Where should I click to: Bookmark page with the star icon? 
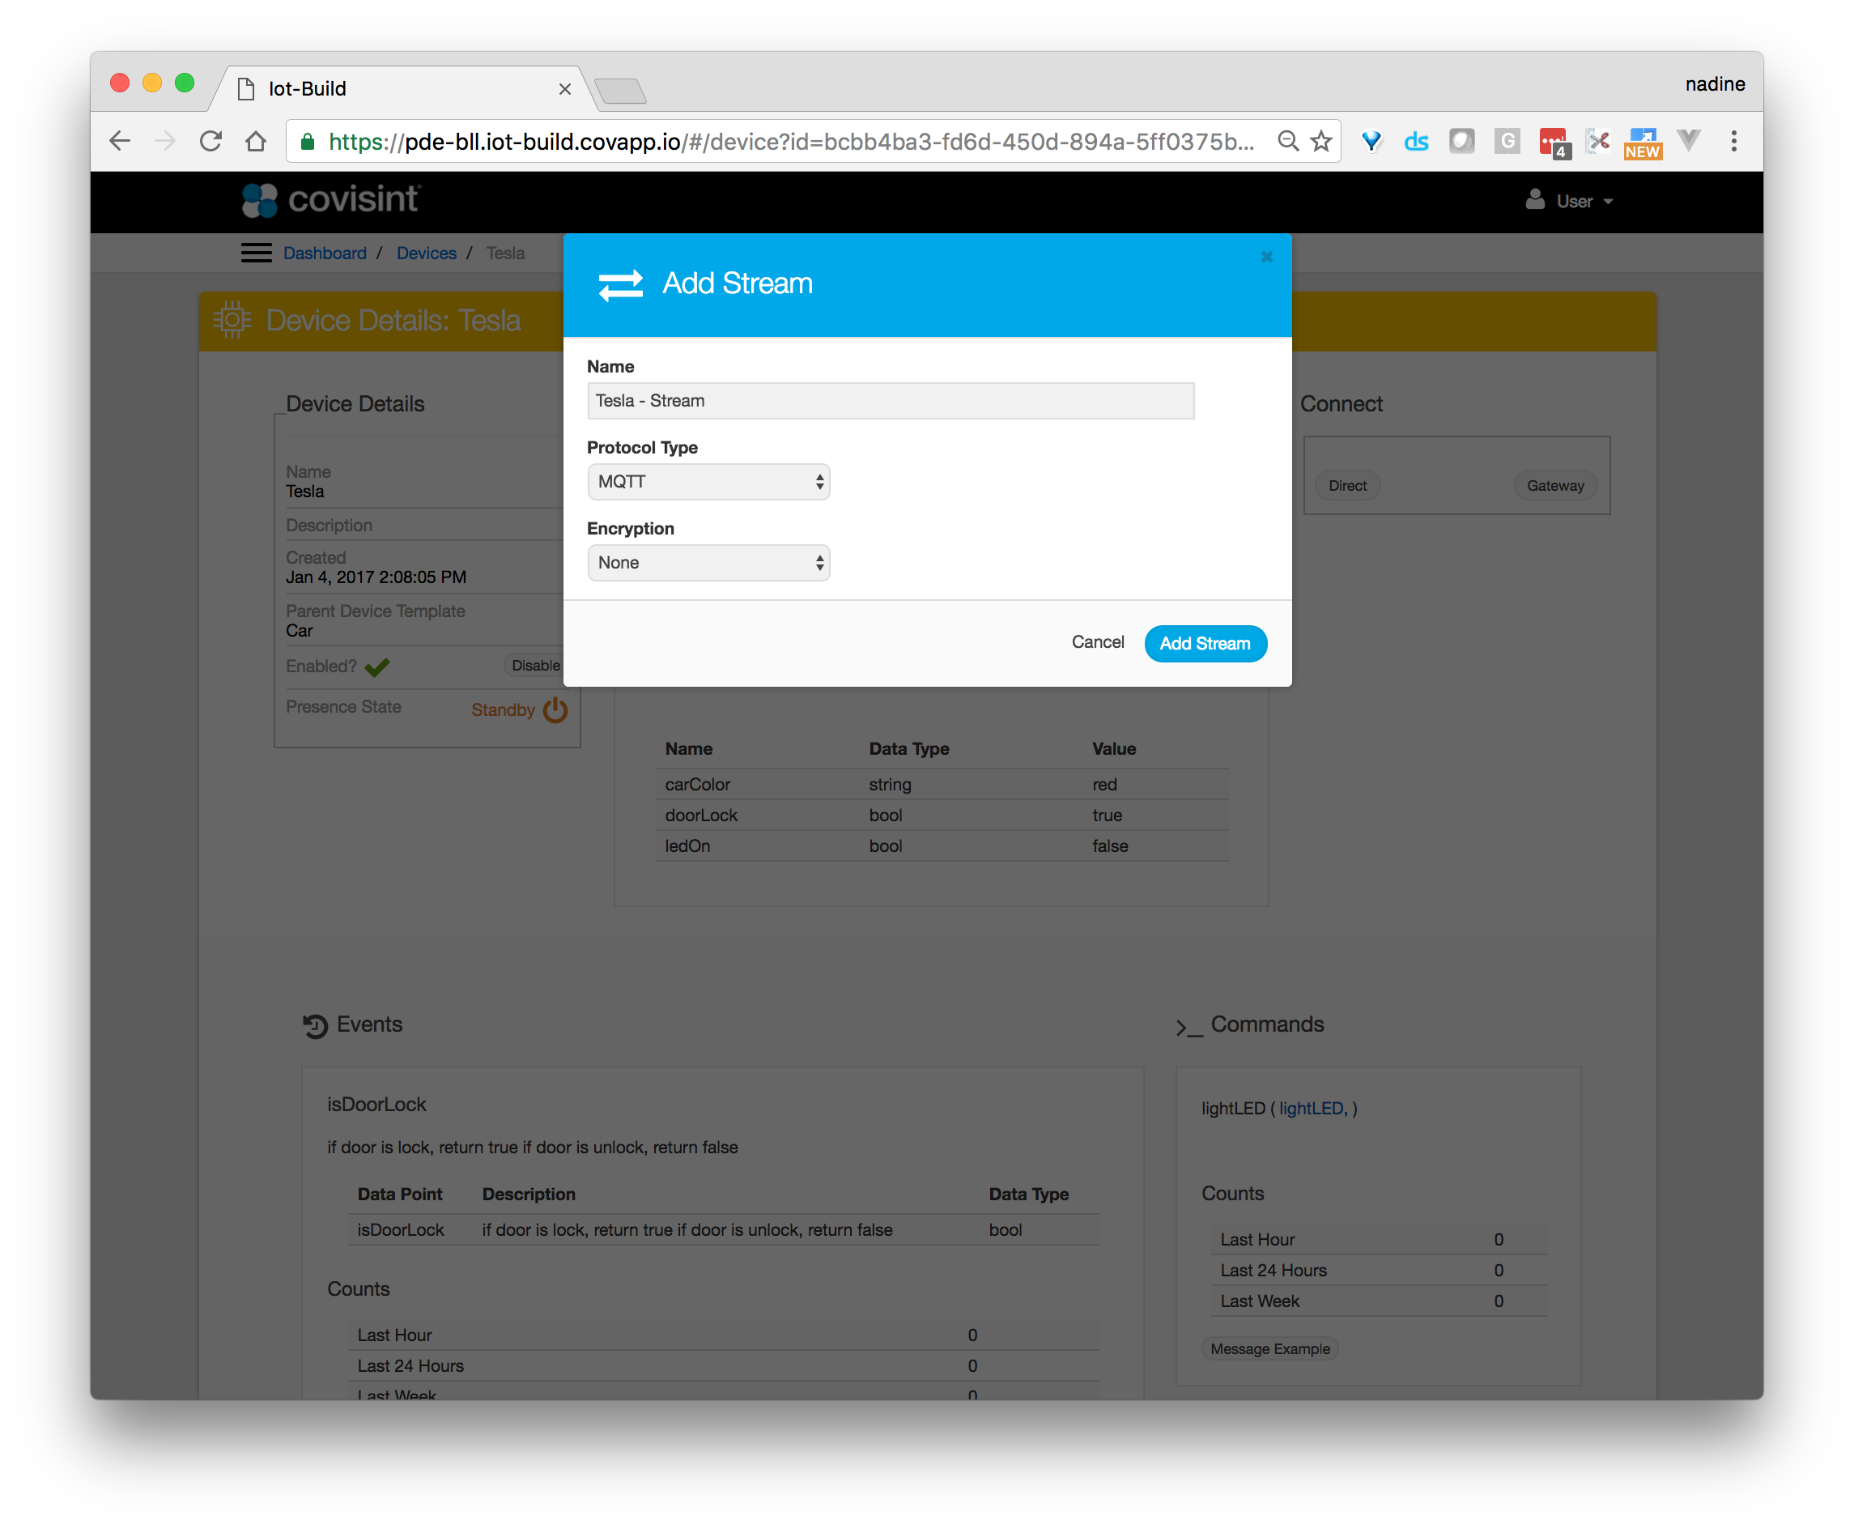(x=1320, y=141)
